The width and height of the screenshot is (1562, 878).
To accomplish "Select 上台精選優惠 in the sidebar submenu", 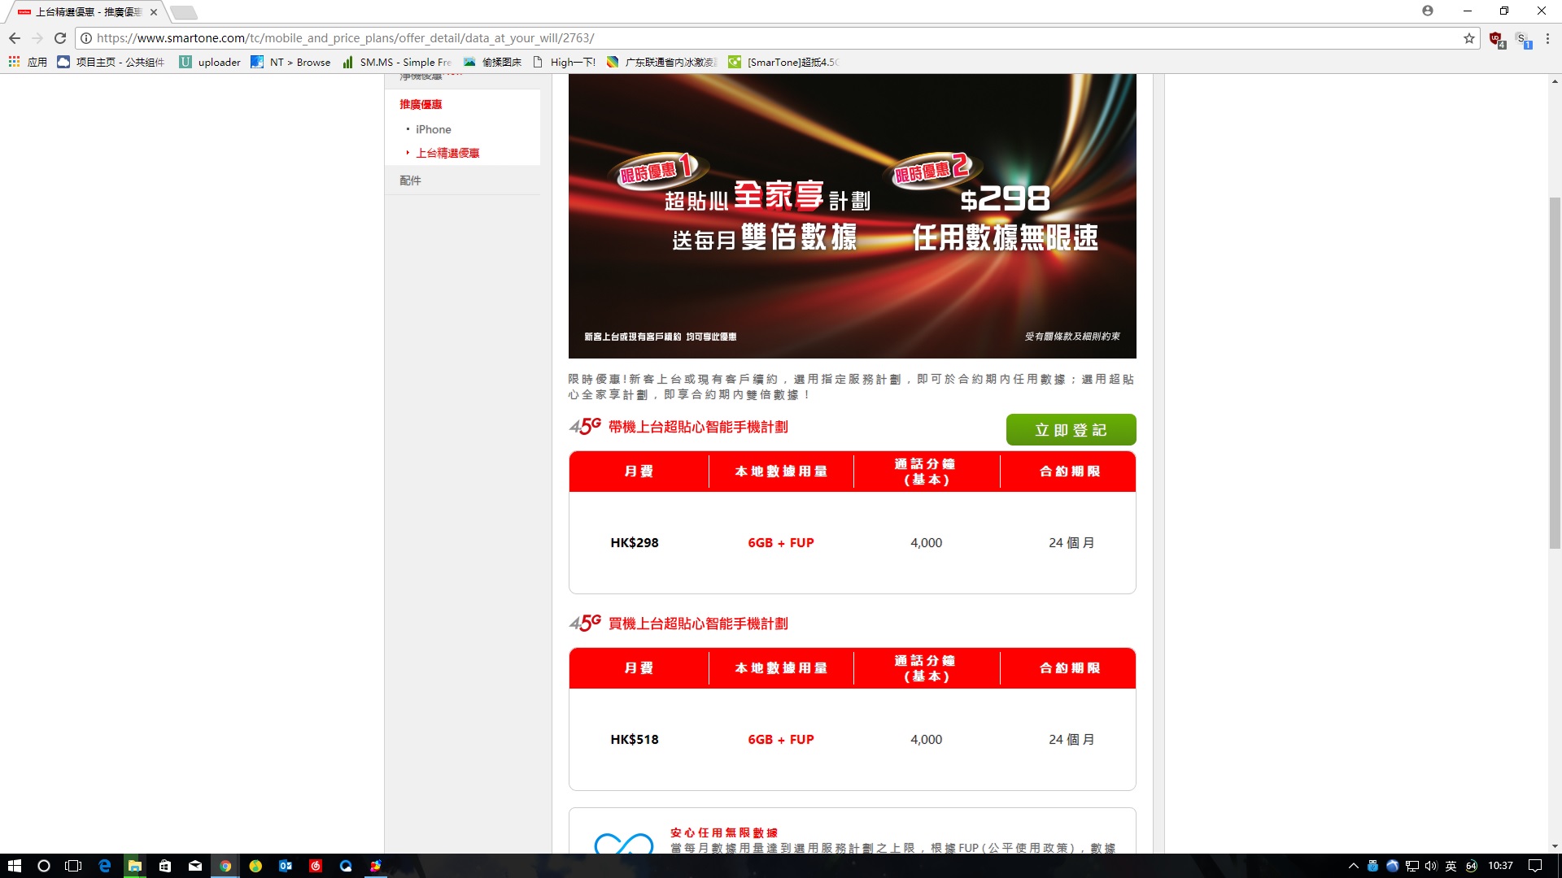I will point(447,153).
